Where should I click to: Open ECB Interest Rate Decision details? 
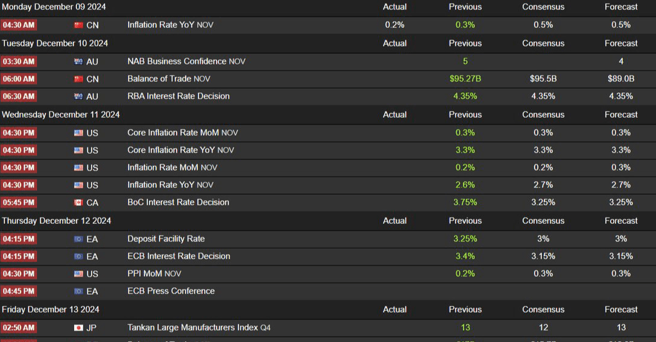tap(178, 256)
